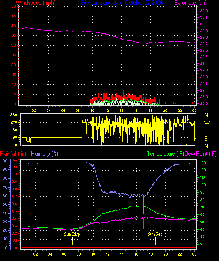Click the green 70 temperature axis value

click(x=202, y=207)
